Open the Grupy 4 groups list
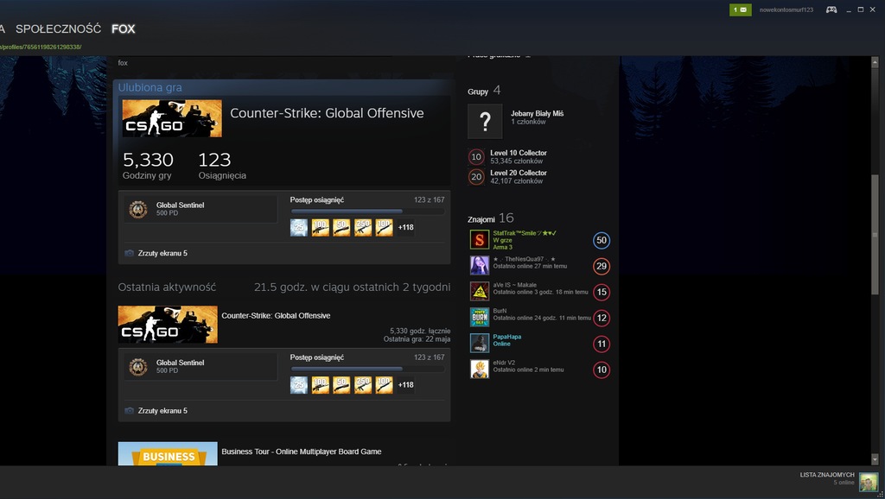The height and width of the screenshot is (499, 885). pyautogui.click(x=484, y=91)
